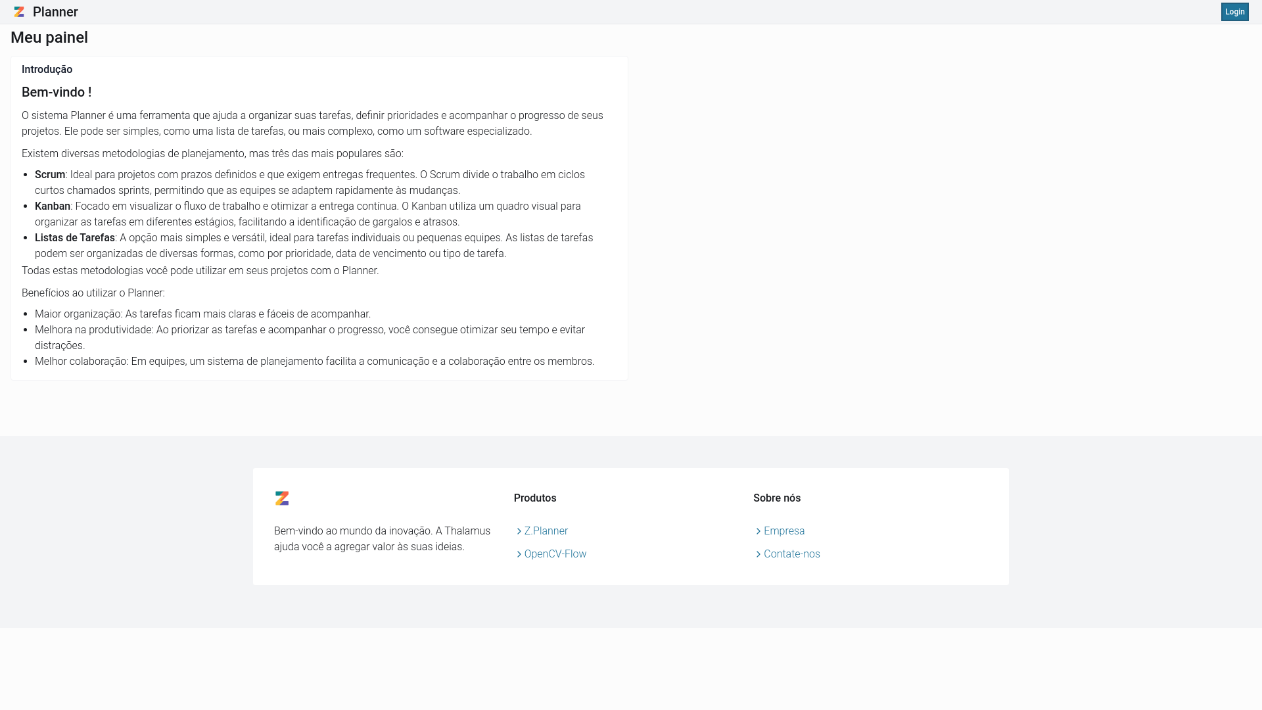
Task: Open the Empresa link
Action: pos(783,531)
